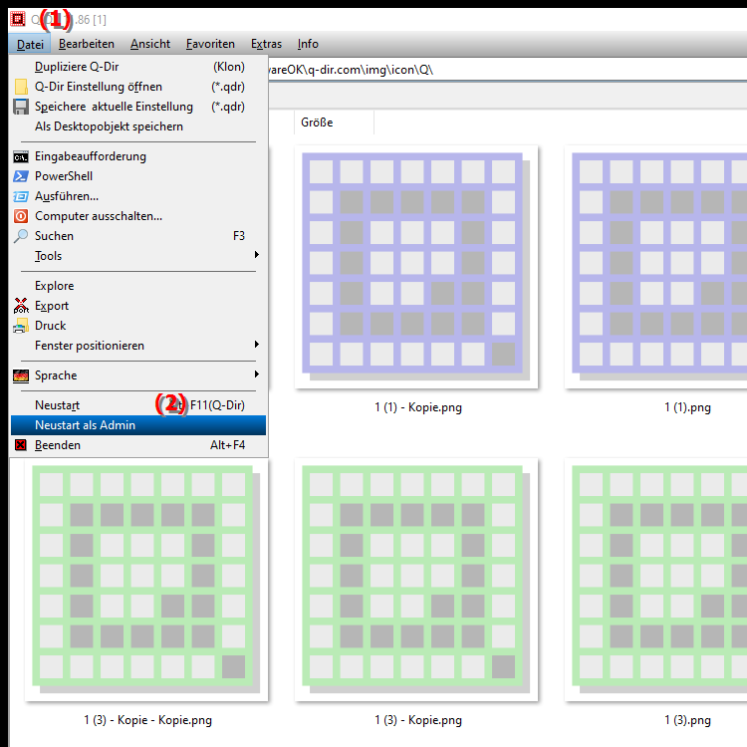Choose Neustart menu entry
This screenshot has height=747, width=747.
coord(138,405)
